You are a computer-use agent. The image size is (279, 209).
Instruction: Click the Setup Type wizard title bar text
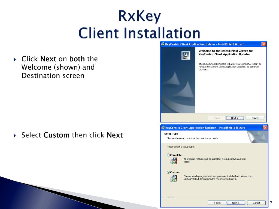205,128
